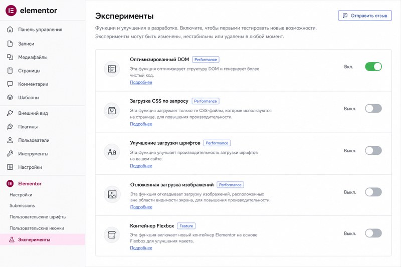401x267 pixels.
Task: Enable the Улучшение загрузки шрифтов toggle
Action: tap(373, 150)
